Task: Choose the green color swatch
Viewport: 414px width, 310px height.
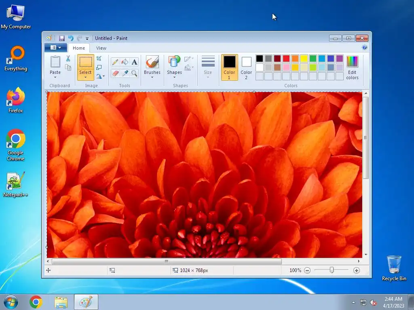Action: (313, 59)
